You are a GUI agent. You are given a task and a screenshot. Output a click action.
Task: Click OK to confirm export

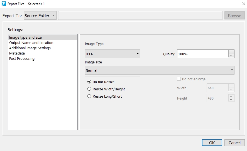click(x=212, y=143)
